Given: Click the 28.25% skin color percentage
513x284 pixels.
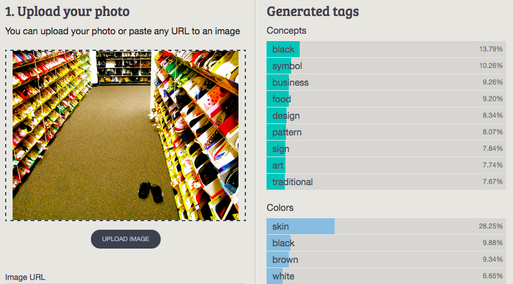Looking at the screenshot, I should pyautogui.click(x=491, y=226).
